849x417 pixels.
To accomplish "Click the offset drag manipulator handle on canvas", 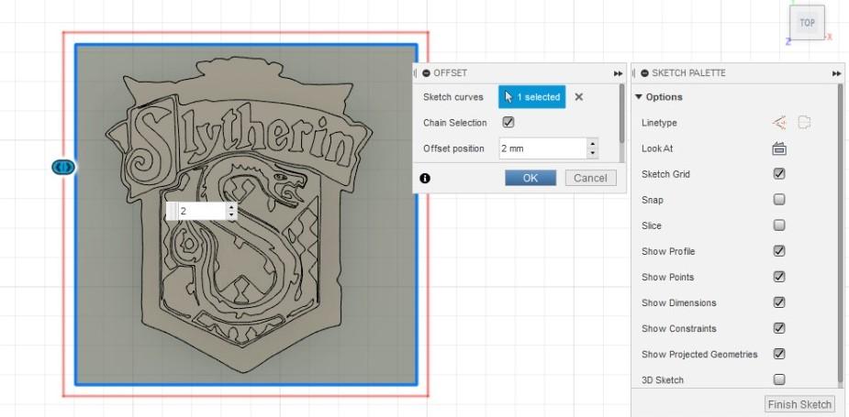I will tap(63, 167).
